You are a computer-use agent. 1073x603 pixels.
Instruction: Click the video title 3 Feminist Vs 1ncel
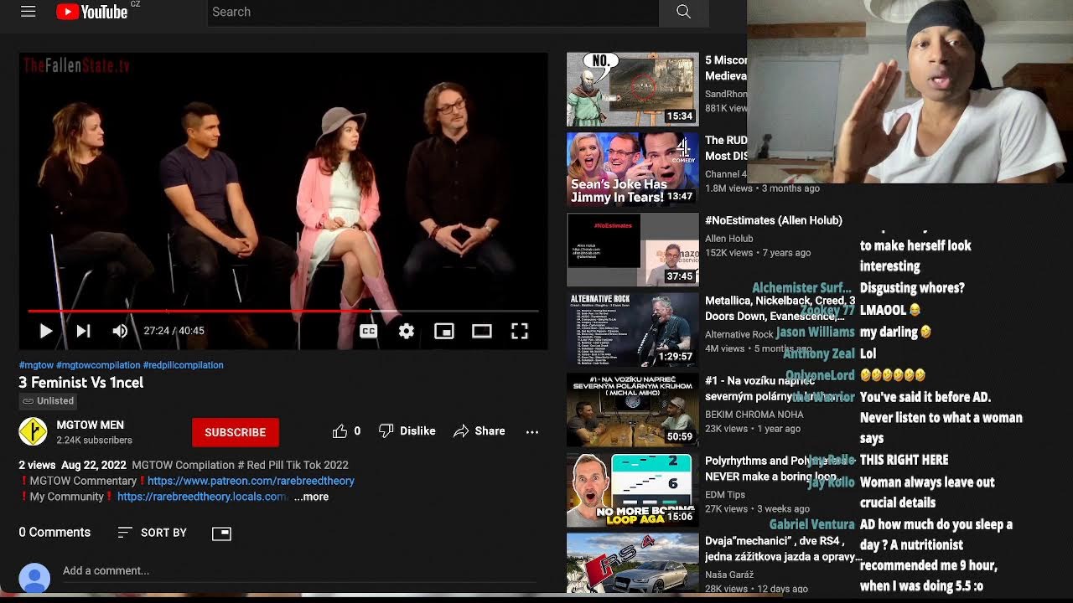click(x=81, y=383)
